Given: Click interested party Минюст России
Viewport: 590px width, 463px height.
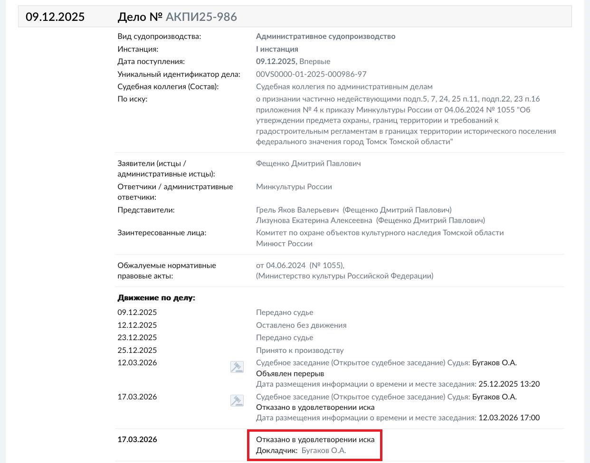Looking at the screenshot, I should click(284, 244).
